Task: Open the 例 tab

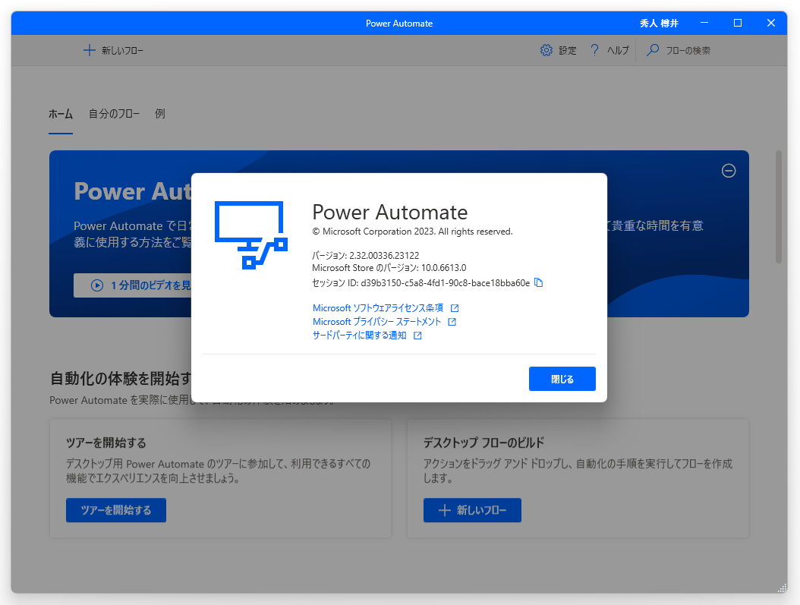Action: (159, 114)
